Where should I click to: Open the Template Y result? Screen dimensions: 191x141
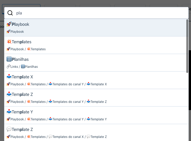tap(96, 115)
